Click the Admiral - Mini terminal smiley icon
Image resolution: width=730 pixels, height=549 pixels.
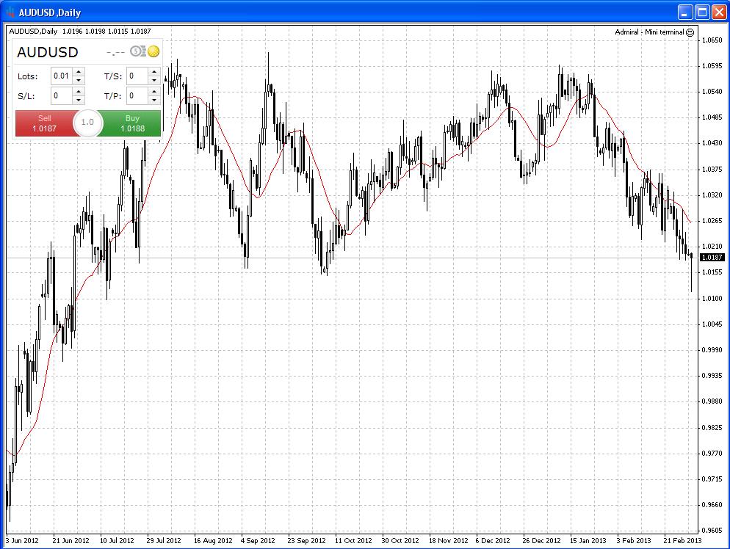[x=690, y=32]
